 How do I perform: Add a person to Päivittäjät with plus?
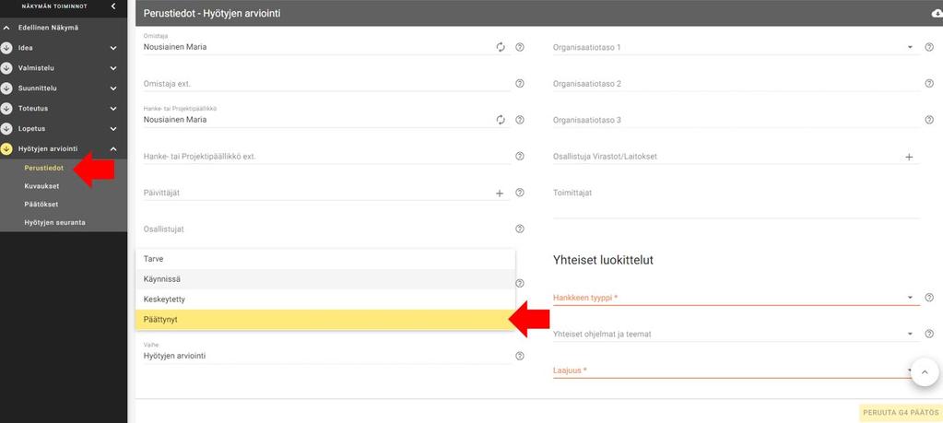pyautogui.click(x=500, y=193)
